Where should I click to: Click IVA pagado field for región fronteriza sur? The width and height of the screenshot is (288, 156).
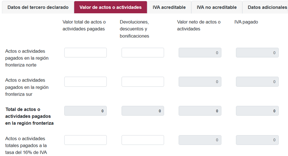tap(257, 82)
